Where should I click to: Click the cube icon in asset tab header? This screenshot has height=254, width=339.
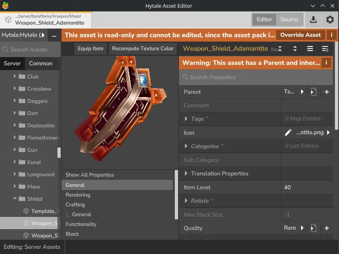coord(9,20)
